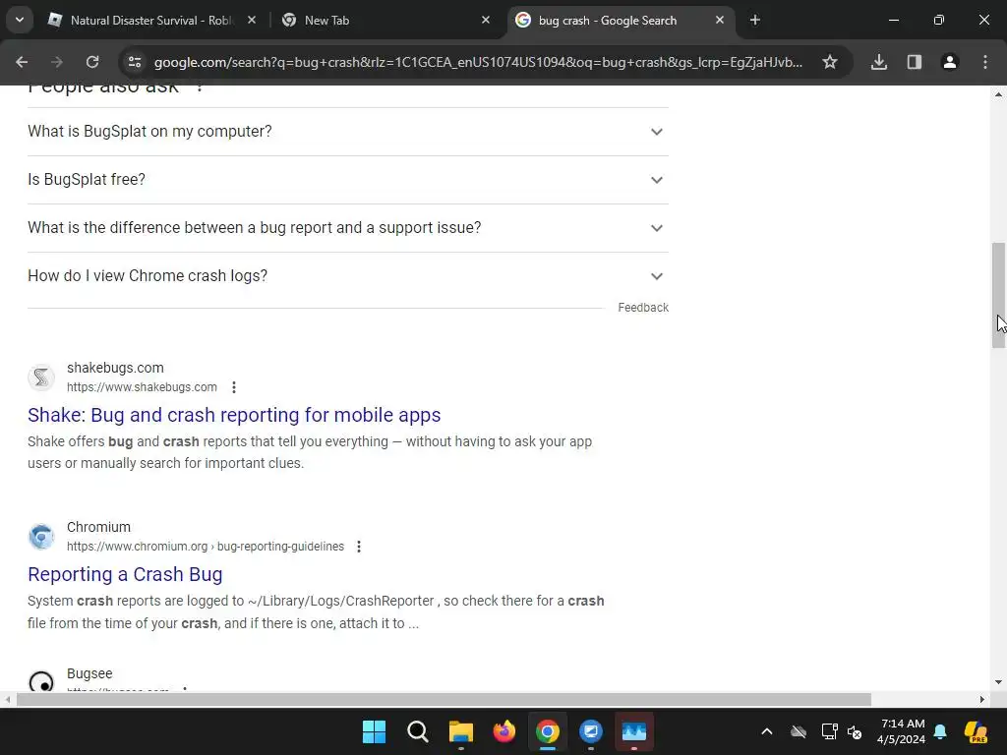Open the photo app taskbar icon
This screenshot has height=755, width=1007.
pyautogui.click(x=634, y=731)
